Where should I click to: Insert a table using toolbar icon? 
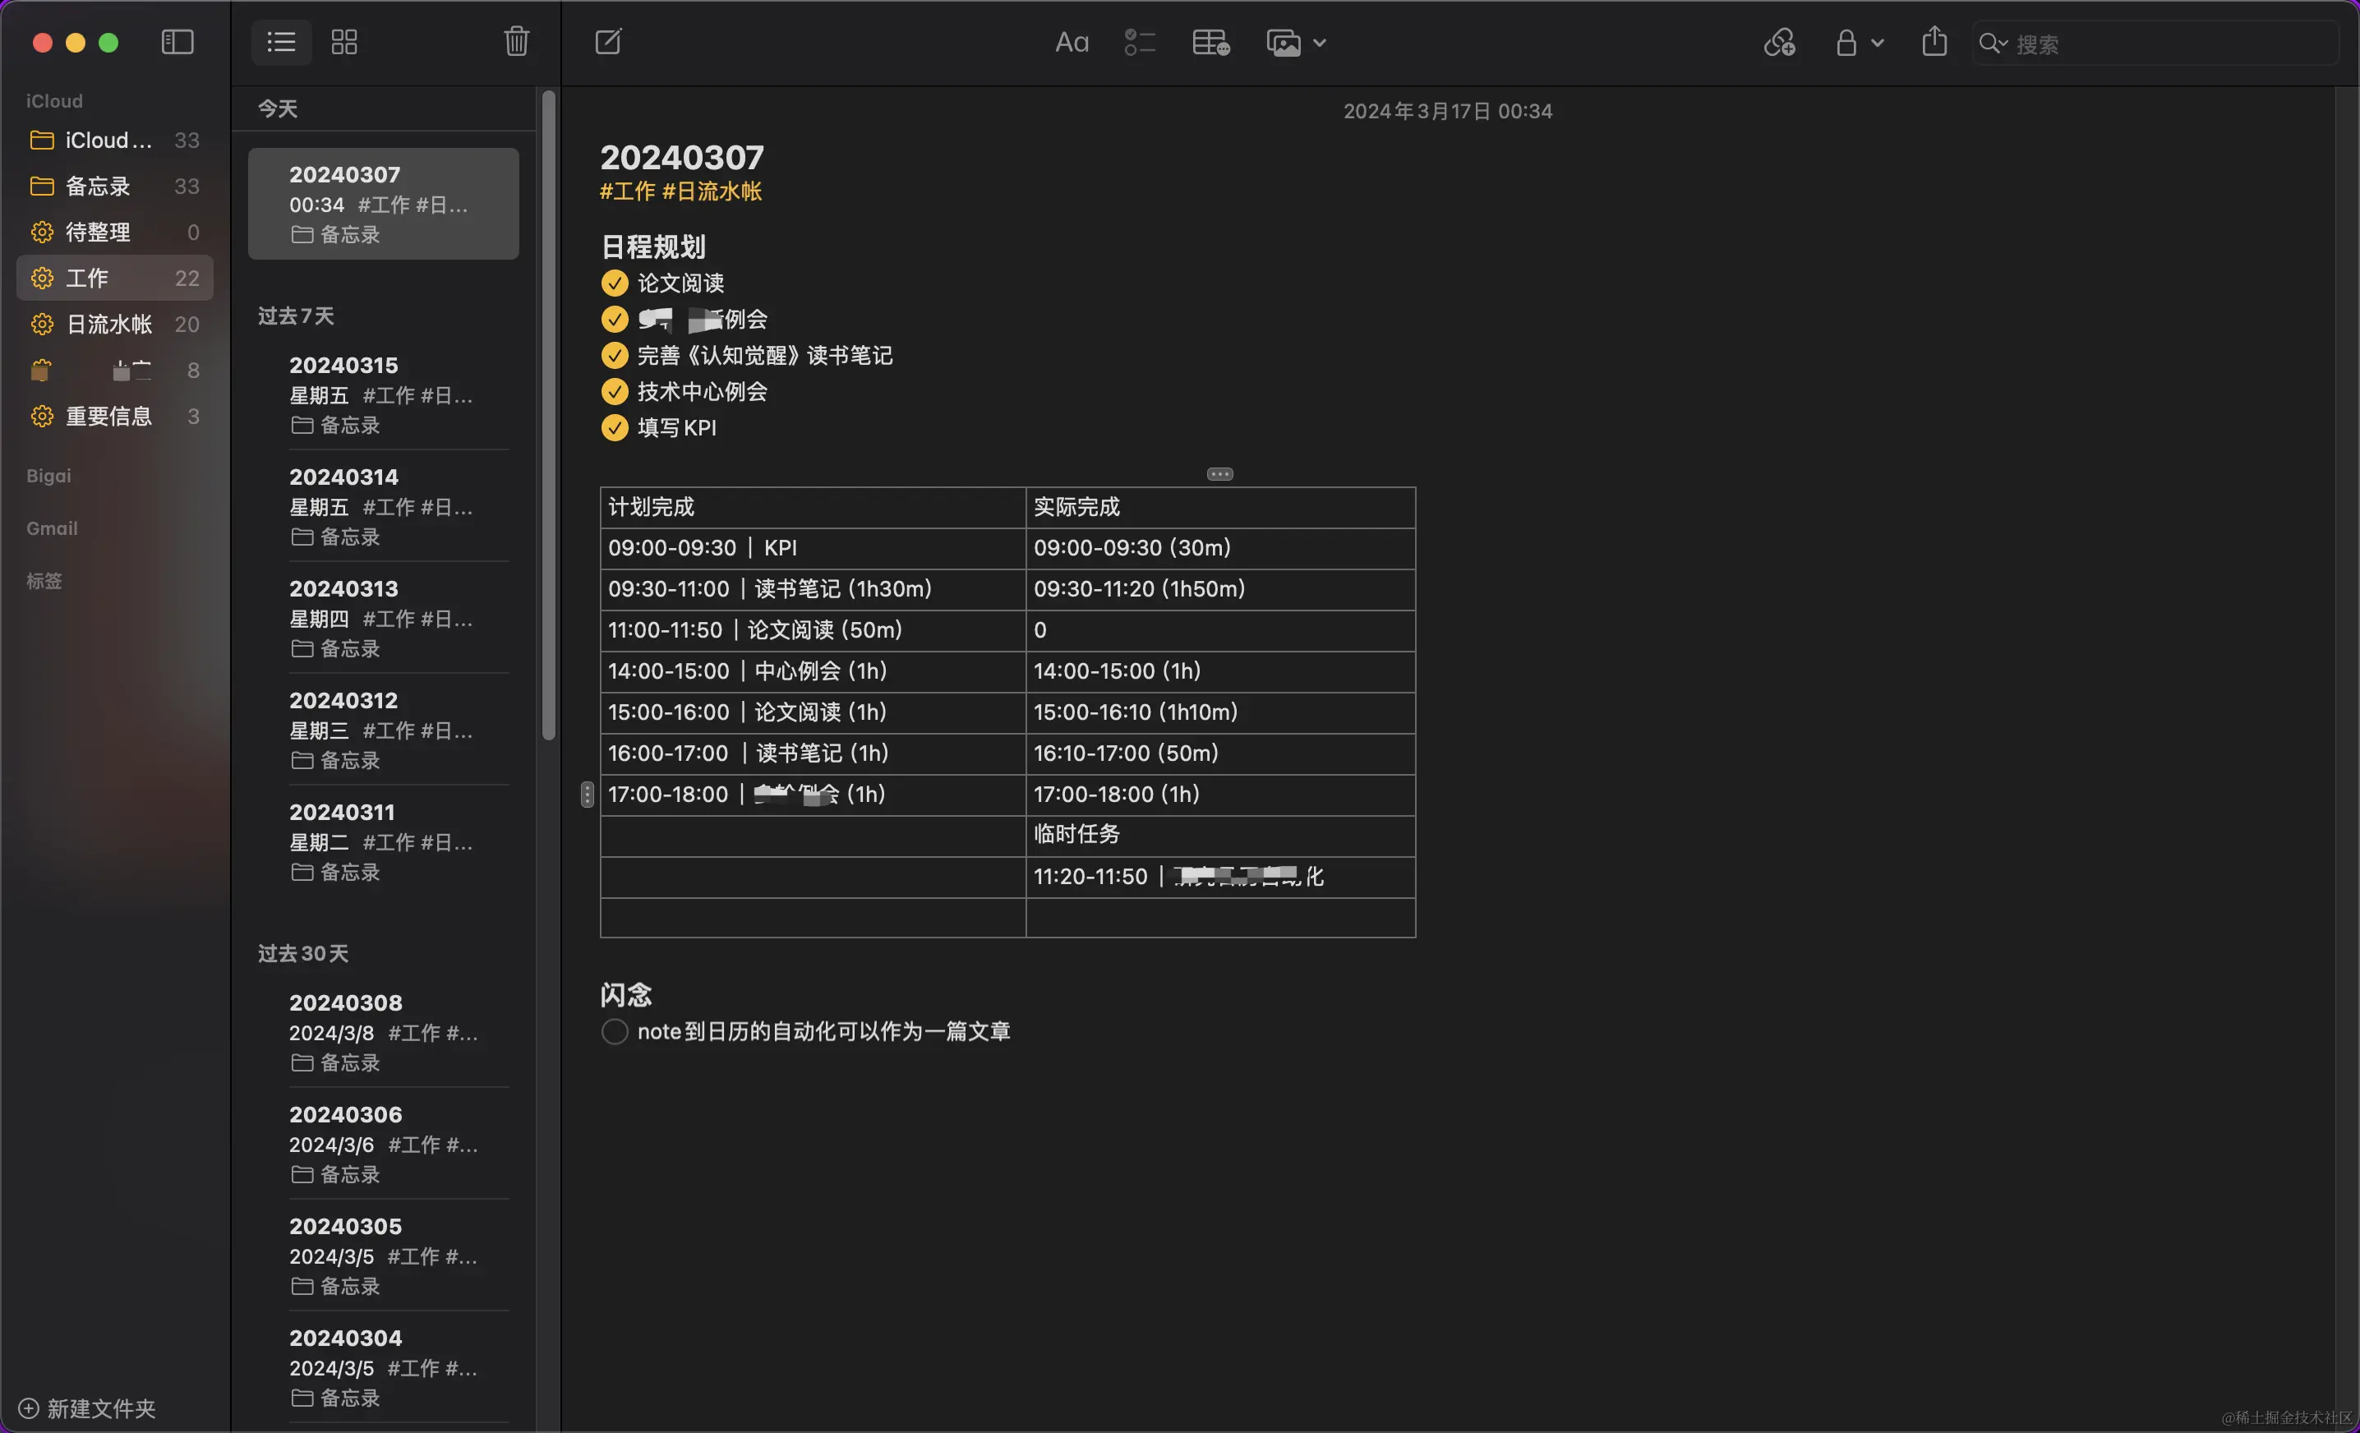1210,43
